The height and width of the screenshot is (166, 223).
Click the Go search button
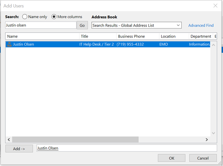[x=82, y=25]
